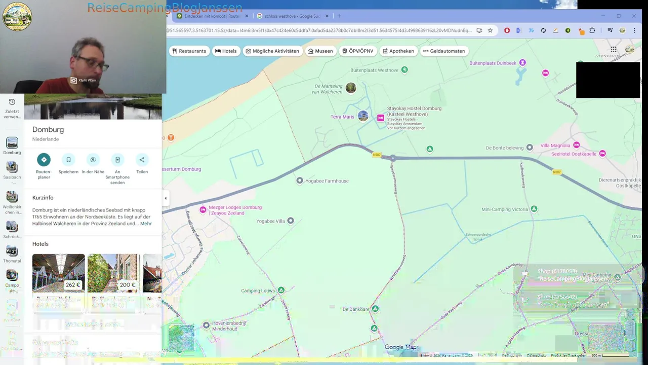Filter map by Restaurants chip
Screen dimensions: 648x365
(x=189, y=51)
